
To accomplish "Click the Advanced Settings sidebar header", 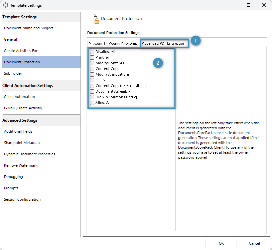I will click(41, 120).
